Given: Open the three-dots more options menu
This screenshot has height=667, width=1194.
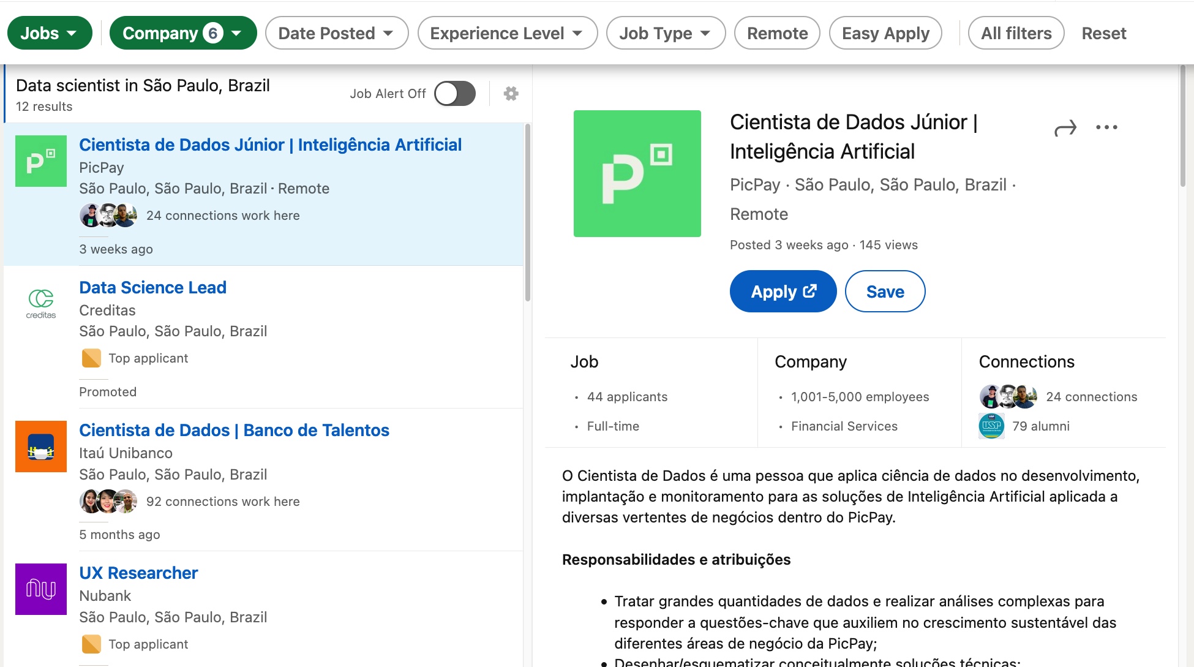Looking at the screenshot, I should [1106, 127].
